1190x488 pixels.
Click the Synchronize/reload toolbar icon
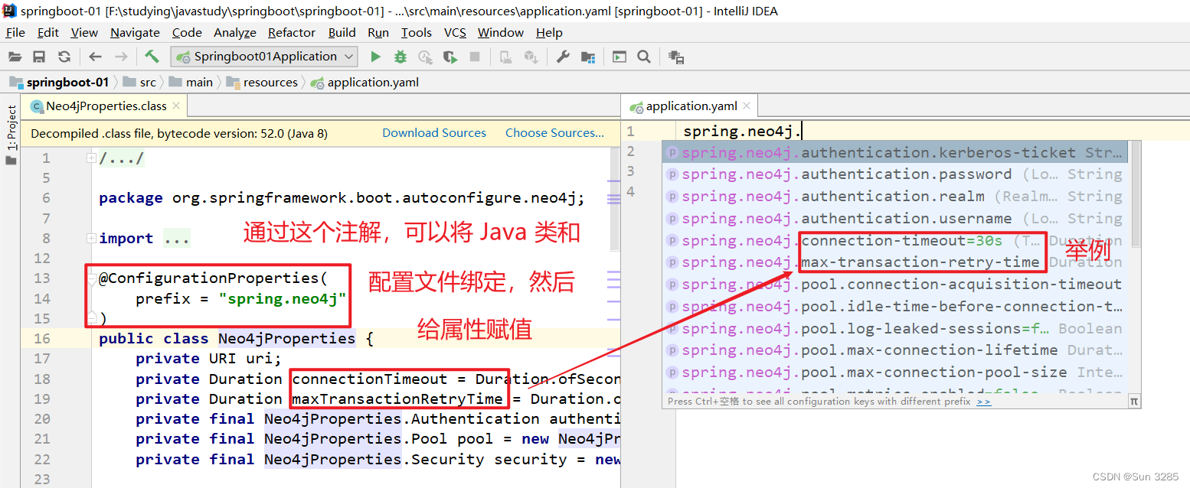pyautogui.click(x=64, y=57)
